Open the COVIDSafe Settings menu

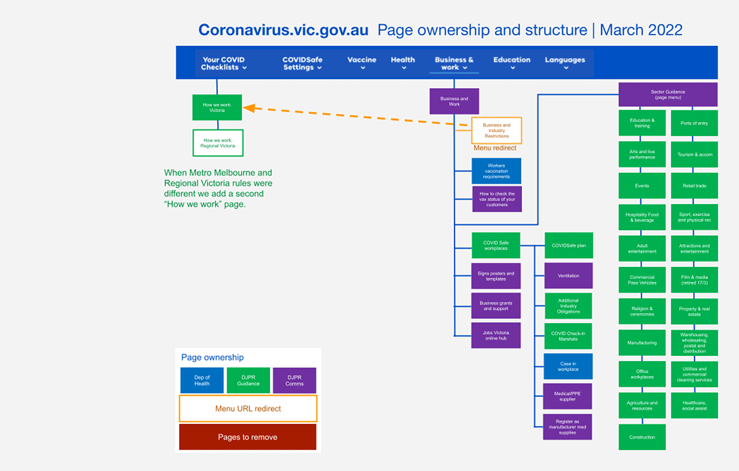click(302, 63)
